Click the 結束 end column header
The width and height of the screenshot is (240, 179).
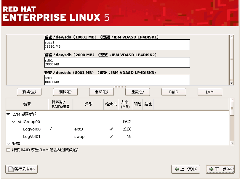[148, 104]
